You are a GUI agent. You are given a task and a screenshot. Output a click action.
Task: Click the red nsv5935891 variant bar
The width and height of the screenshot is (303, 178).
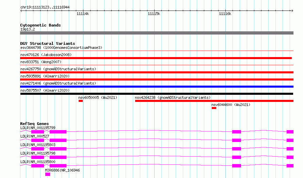pyautogui.click(x=157, y=79)
